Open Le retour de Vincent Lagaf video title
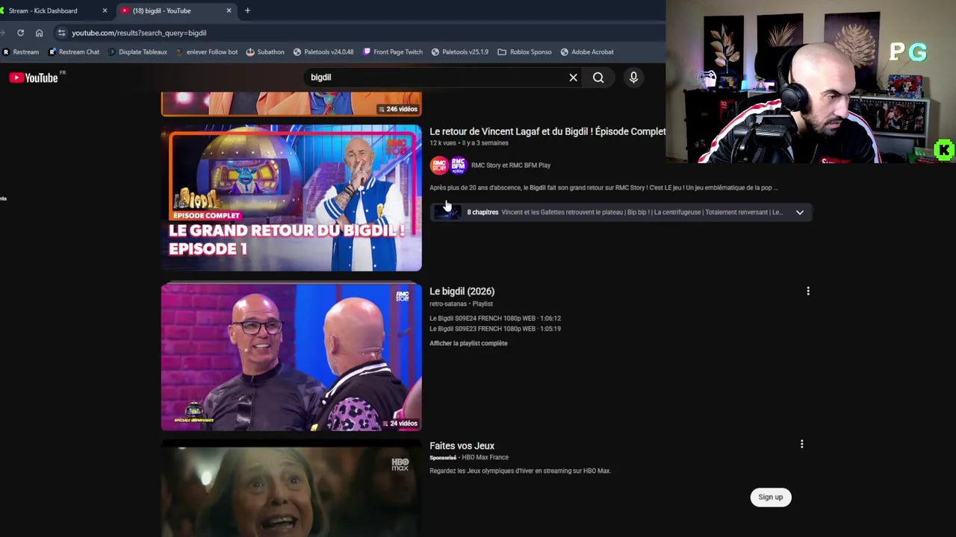The height and width of the screenshot is (537, 956). tap(547, 131)
